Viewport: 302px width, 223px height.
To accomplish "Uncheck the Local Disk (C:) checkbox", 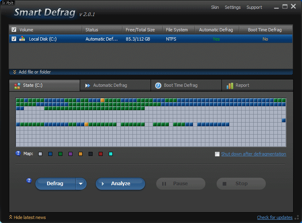I will (x=14, y=39).
